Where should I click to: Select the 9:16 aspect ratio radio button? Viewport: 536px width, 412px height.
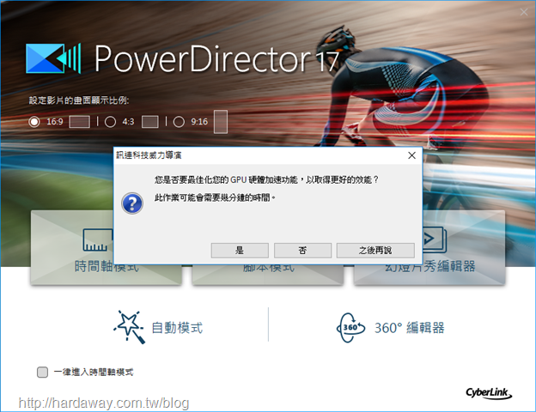(x=179, y=122)
